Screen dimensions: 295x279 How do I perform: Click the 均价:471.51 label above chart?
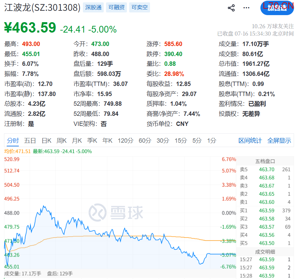tap(17, 151)
